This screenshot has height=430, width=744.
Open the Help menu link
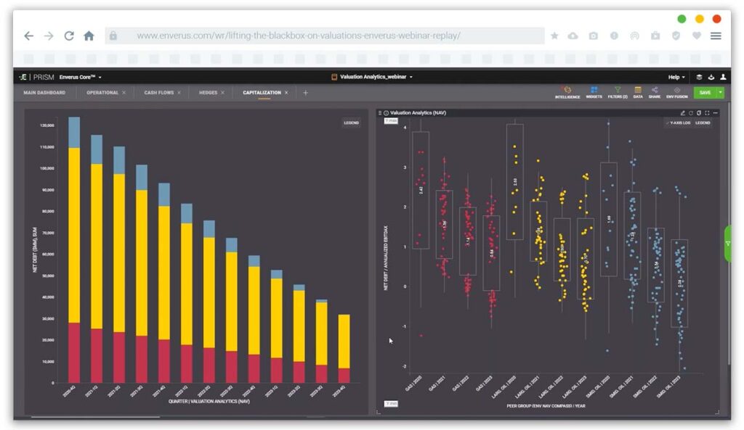675,77
